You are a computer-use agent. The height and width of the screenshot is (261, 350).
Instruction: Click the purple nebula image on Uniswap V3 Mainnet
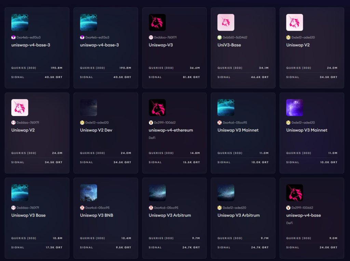295,108
